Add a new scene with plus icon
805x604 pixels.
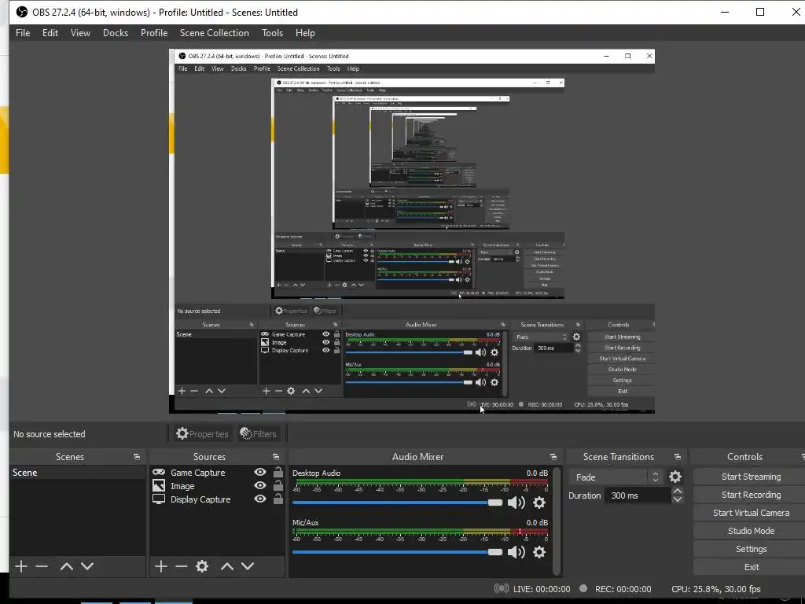click(x=21, y=566)
